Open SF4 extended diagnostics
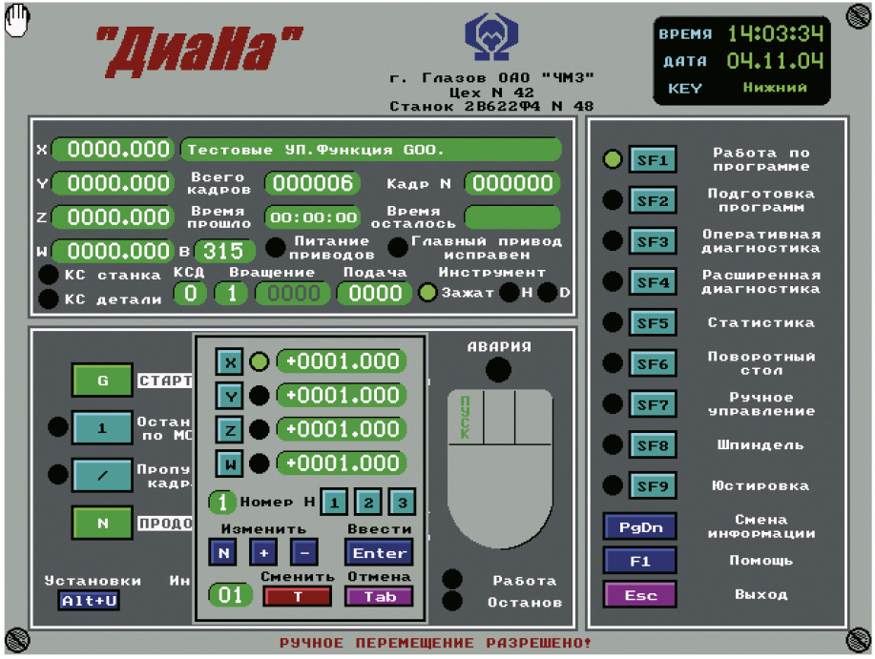 click(x=653, y=282)
